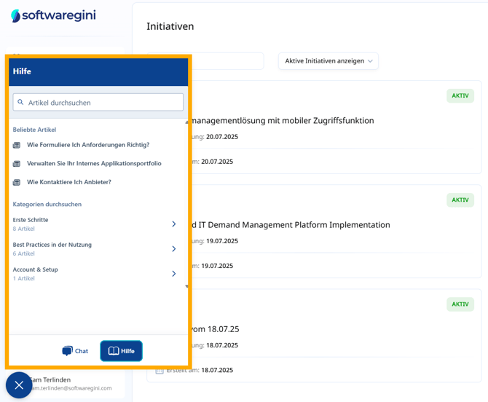Click the softwaregini logo

coord(53,15)
